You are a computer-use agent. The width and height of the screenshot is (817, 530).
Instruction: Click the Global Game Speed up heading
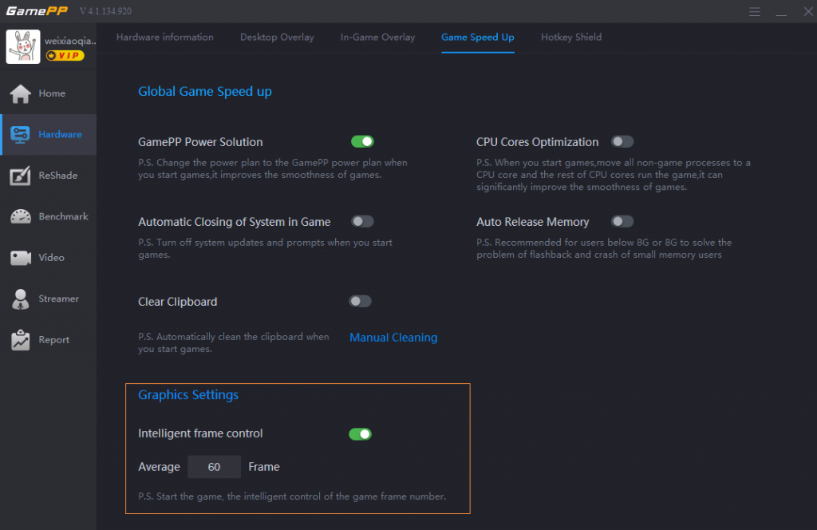click(x=205, y=92)
